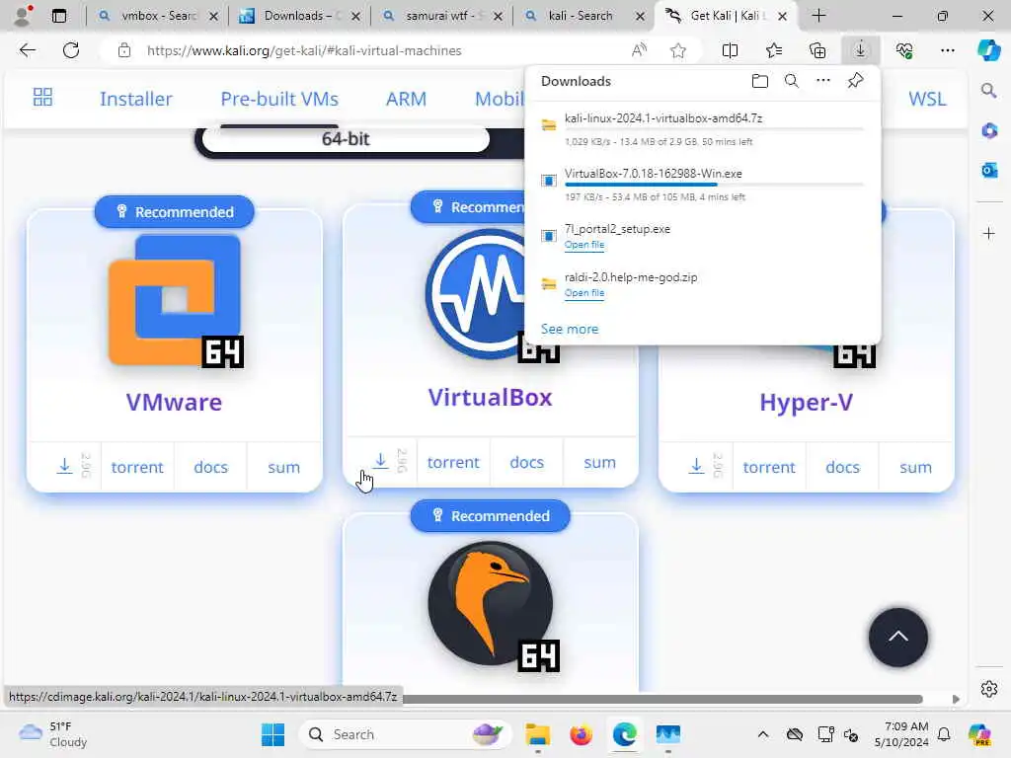Open Collections toolbar icon

click(817, 50)
